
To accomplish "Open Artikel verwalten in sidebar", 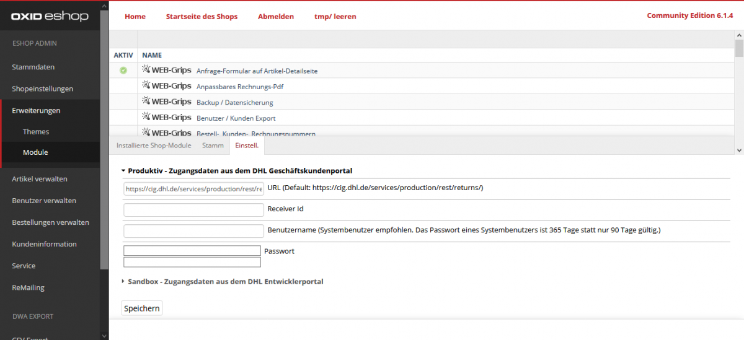I will (40, 179).
